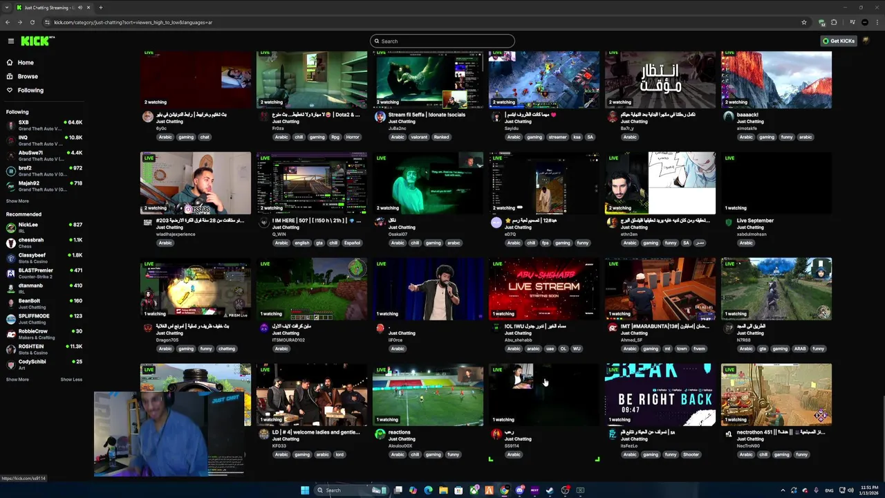Viewport: 885px width, 498px height.
Task: Open Discord from taskbar
Action: [x=519, y=490]
